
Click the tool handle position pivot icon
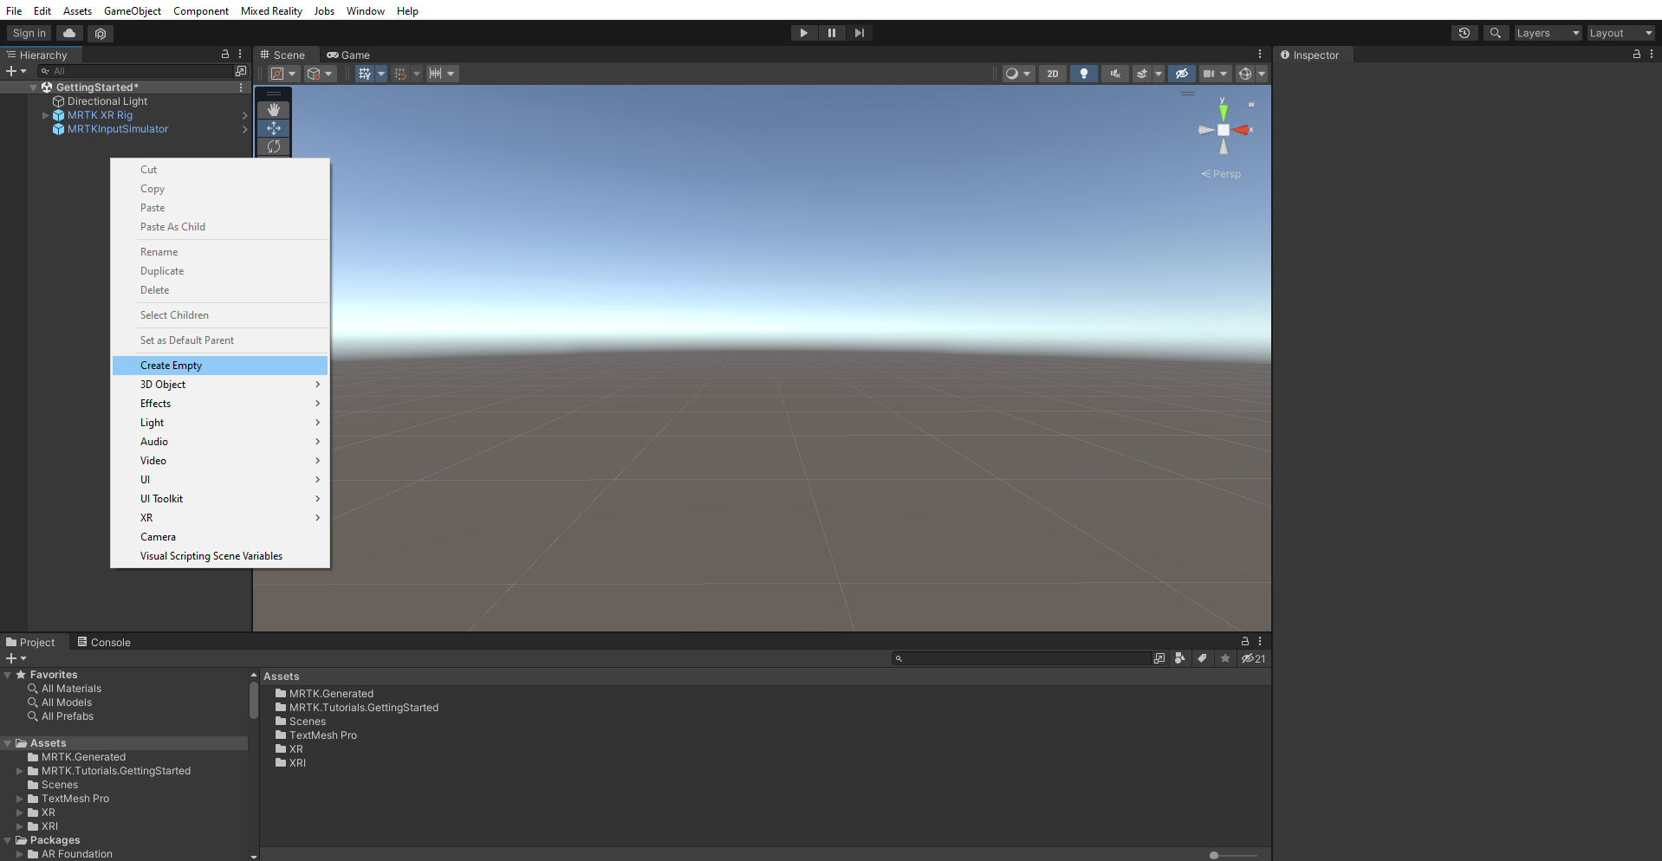pyautogui.click(x=277, y=74)
